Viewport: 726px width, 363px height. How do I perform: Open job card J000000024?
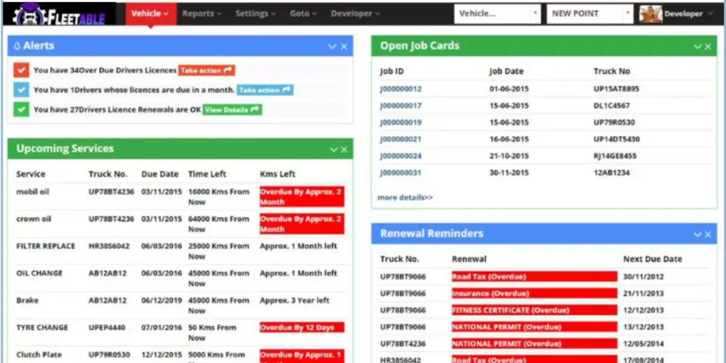click(x=401, y=156)
